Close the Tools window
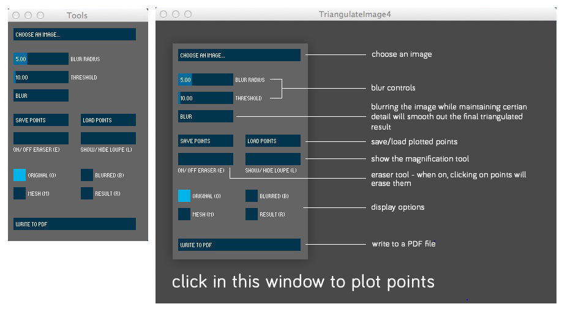Image resolution: width=562 pixels, height=312 pixels. pyautogui.click(x=16, y=15)
